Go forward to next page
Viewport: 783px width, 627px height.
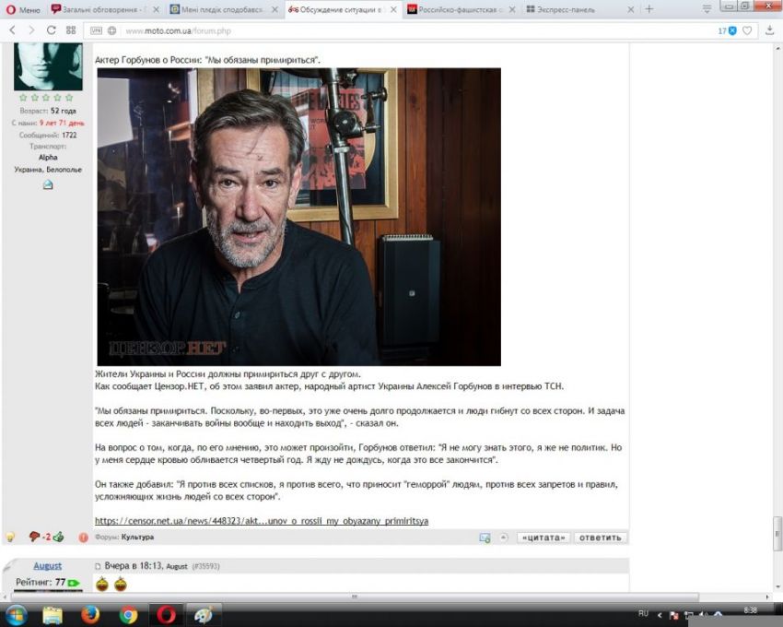pyautogui.click(x=31, y=30)
